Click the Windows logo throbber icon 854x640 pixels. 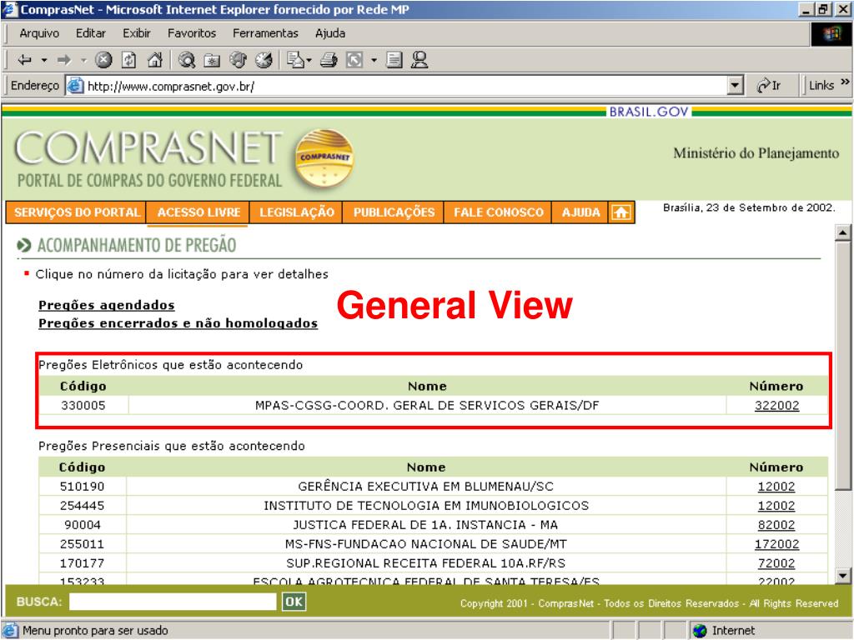tap(831, 34)
